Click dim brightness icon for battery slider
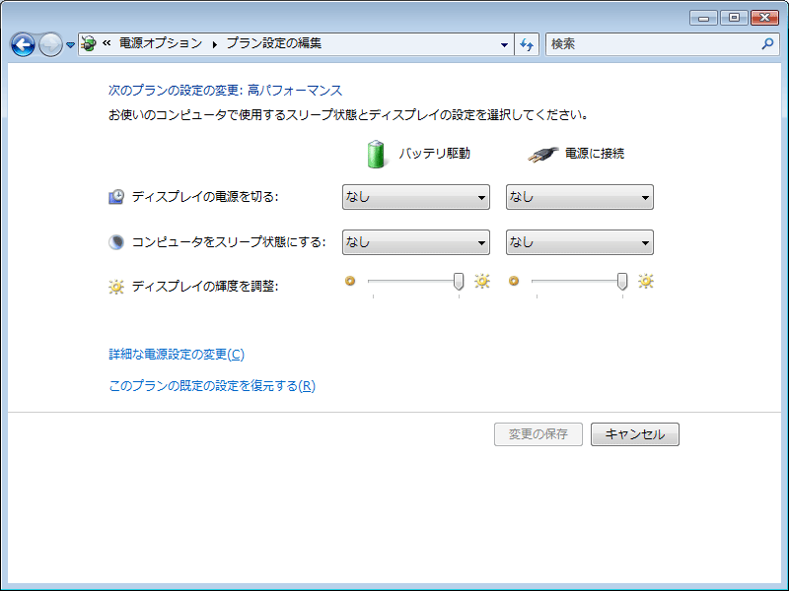 (350, 281)
